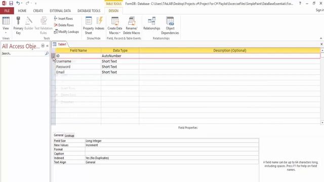Click the Caption property field
The image size is (324, 182).
click(x=172, y=154)
